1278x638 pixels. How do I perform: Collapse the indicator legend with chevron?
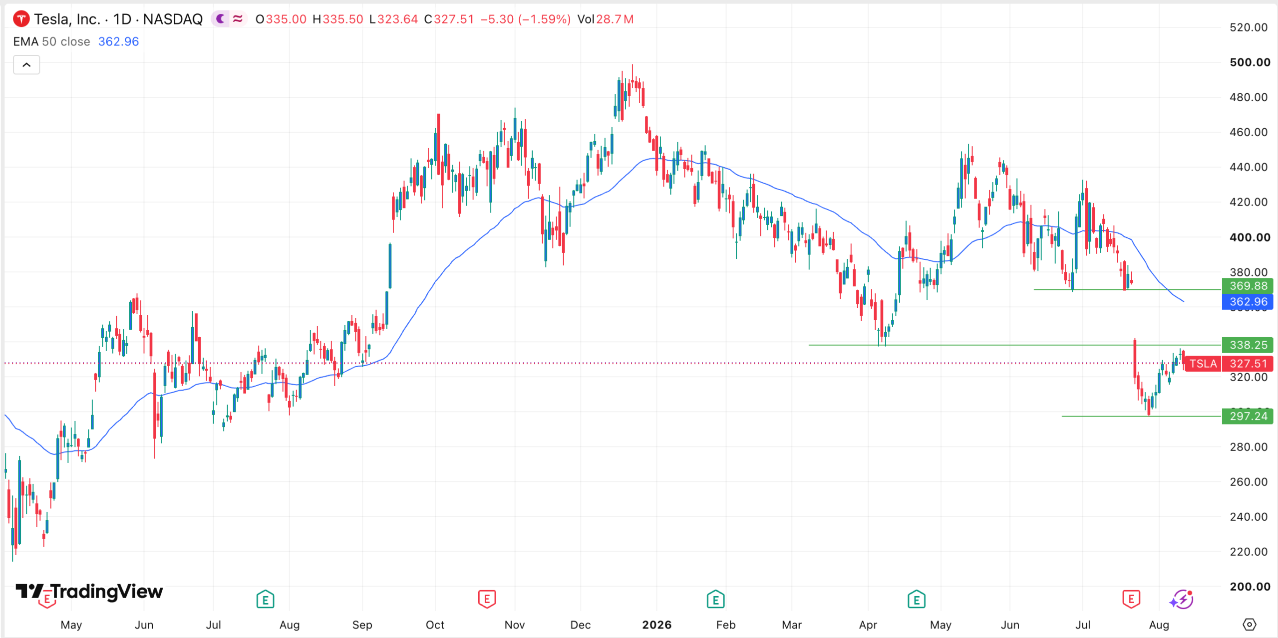pos(26,65)
